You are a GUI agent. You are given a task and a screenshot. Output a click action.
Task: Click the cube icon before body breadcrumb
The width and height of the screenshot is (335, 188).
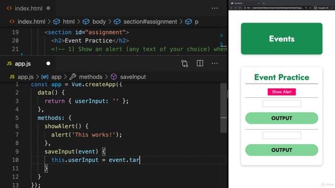tap(86, 22)
